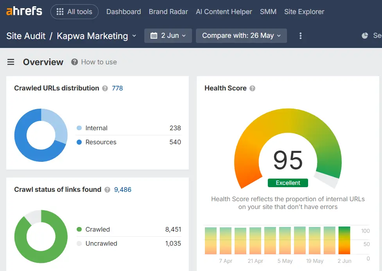Click the Crawled legend green dot

coord(79,229)
